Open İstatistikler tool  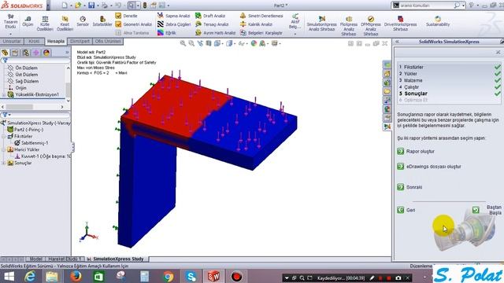102,21
